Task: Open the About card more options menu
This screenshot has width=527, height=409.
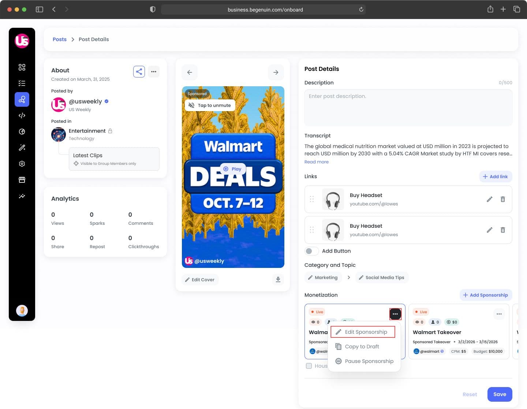Action: tap(154, 72)
